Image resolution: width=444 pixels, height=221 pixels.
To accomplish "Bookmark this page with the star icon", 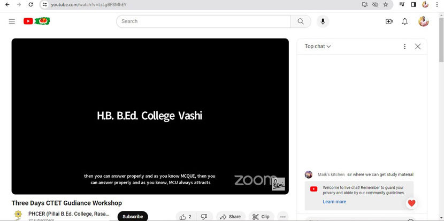I will coord(385,4).
